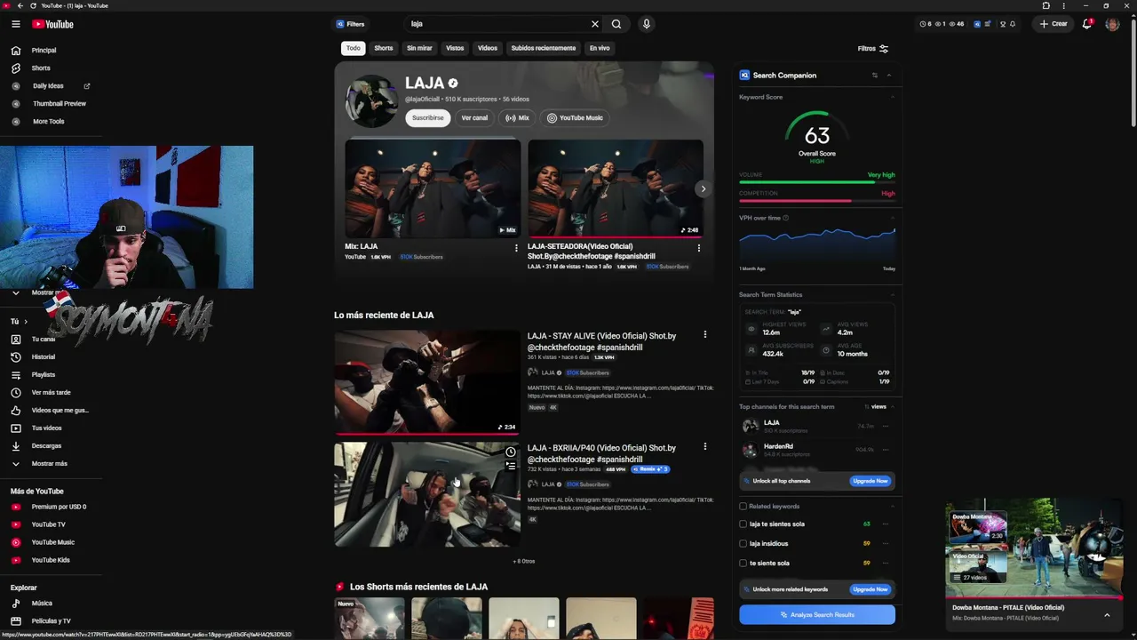This screenshot has width=1137, height=640.
Task: Select the Sin mirar filter chip
Action: click(419, 48)
